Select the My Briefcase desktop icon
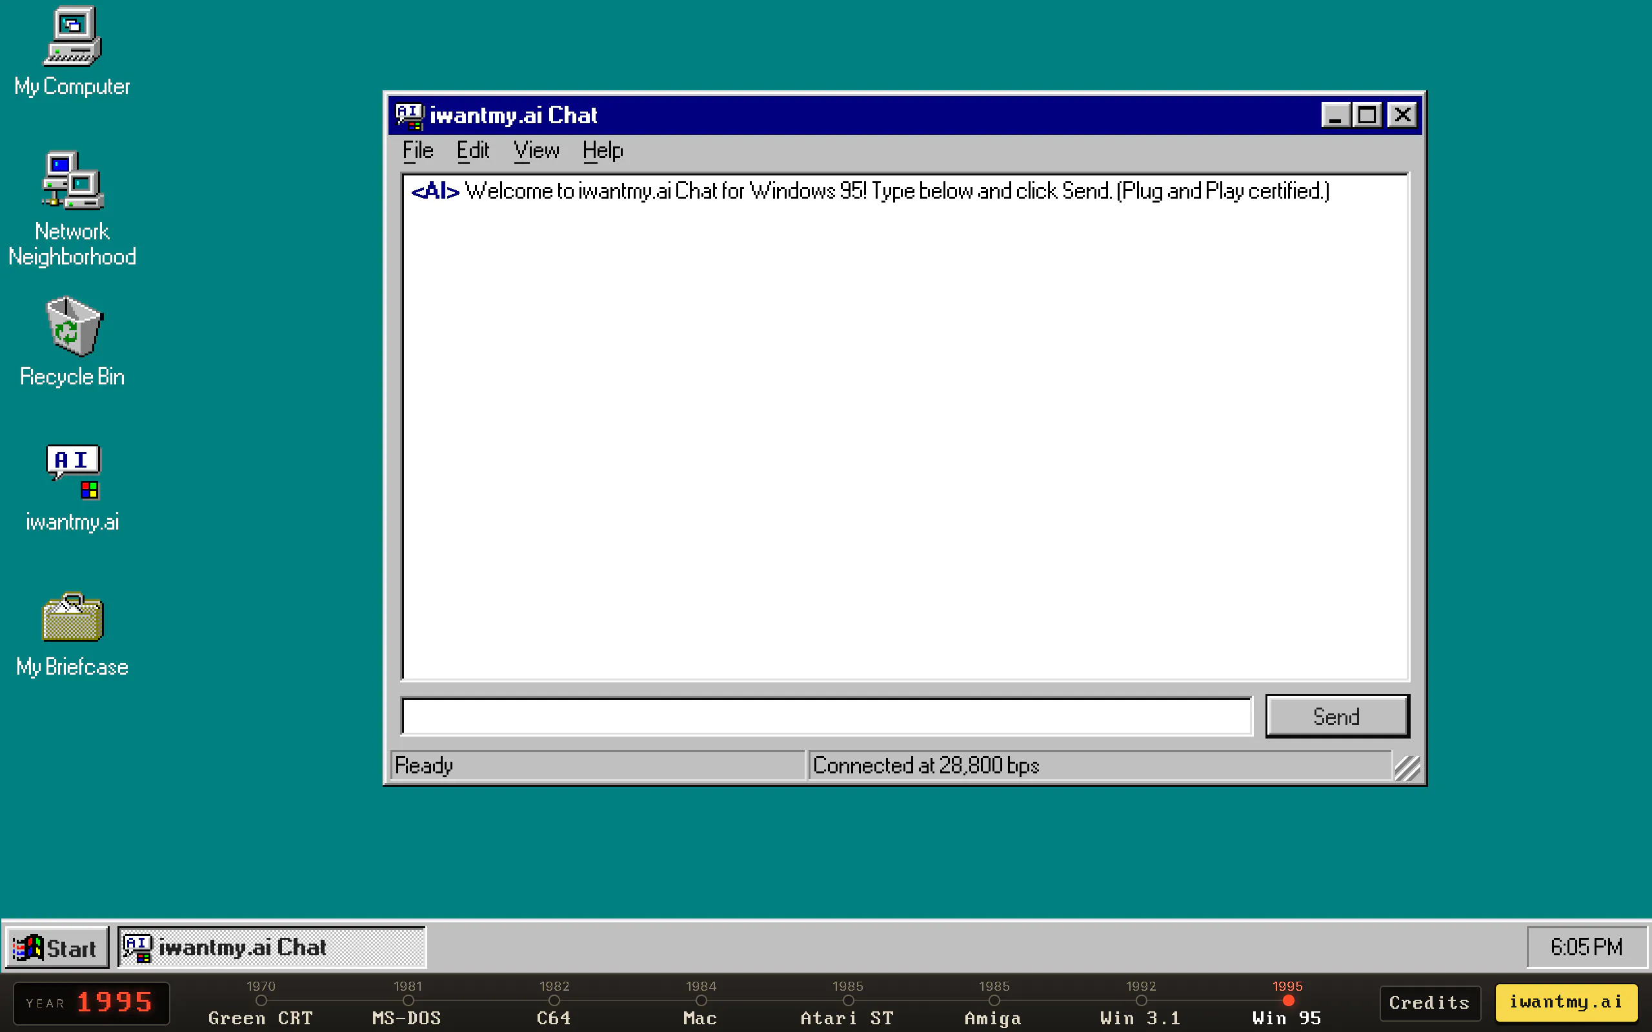This screenshot has width=1652, height=1032. click(x=72, y=635)
